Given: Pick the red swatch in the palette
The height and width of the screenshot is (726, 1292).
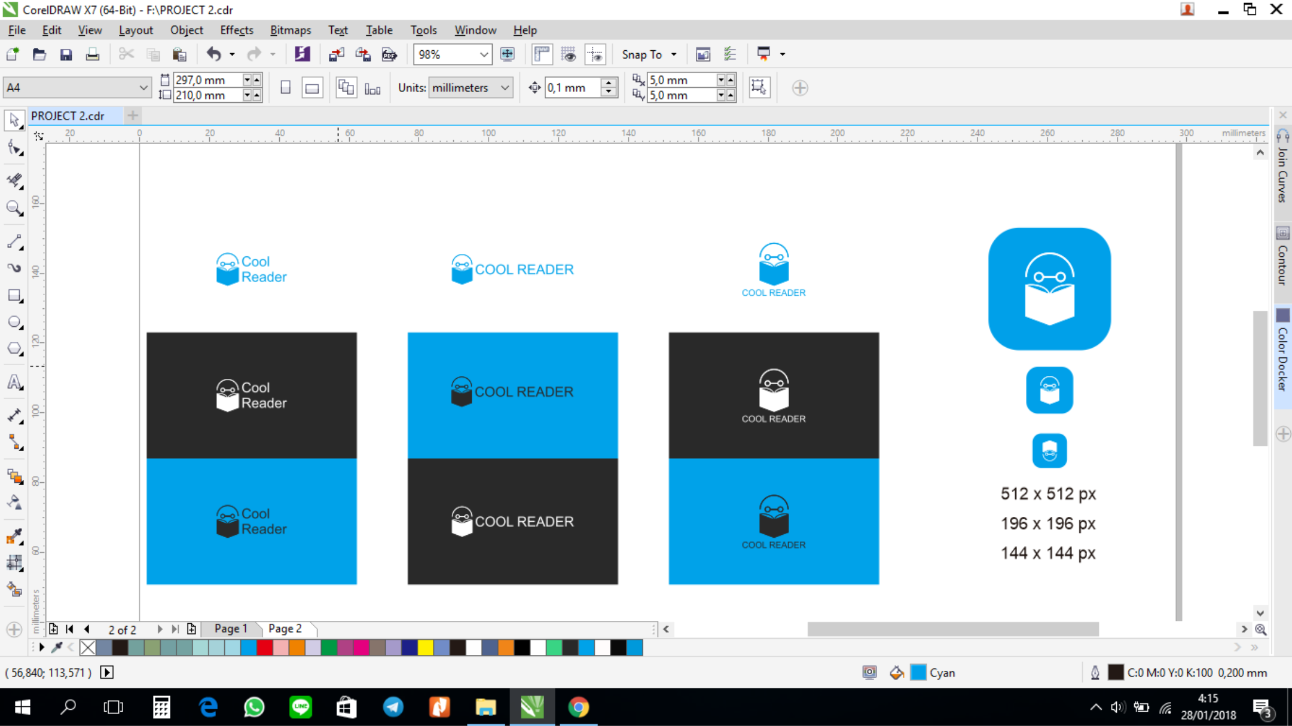Looking at the screenshot, I should pyautogui.click(x=265, y=647).
